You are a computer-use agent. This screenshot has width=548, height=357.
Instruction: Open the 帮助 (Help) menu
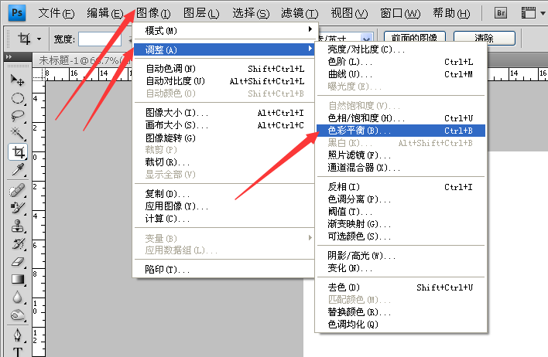point(451,13)
